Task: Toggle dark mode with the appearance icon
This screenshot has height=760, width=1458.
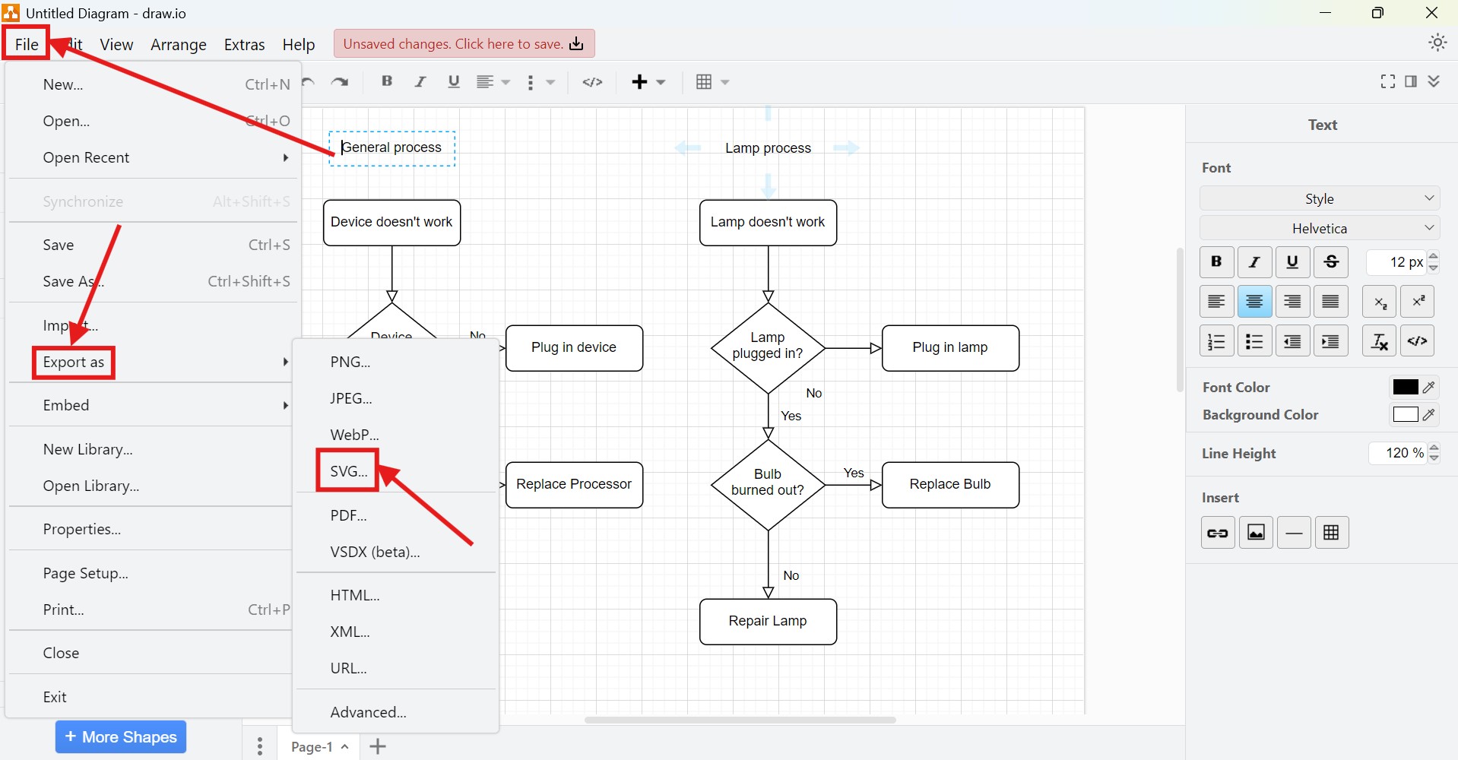Action: (1437, 43)
